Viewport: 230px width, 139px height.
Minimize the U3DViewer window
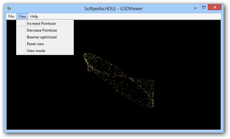[195, 7]
